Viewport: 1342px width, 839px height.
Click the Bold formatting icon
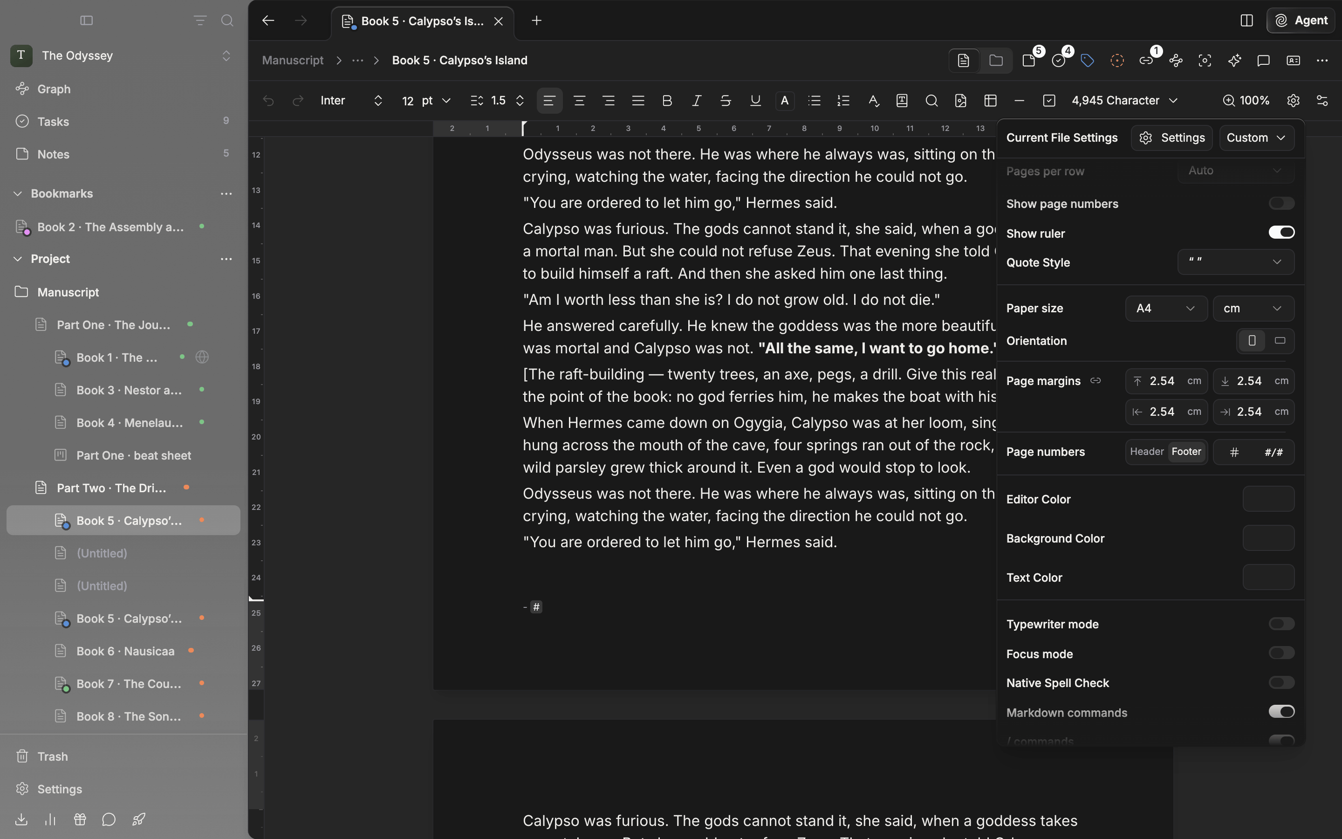(667, 100)
